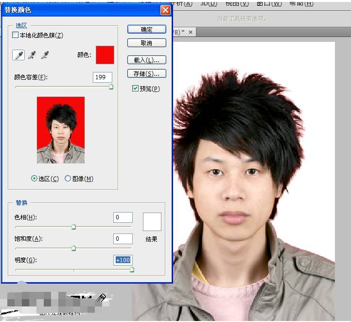Open the 视图(V) menu
Image resolution: width=351 pixels, height=322 pixels.
click(237, 3)
